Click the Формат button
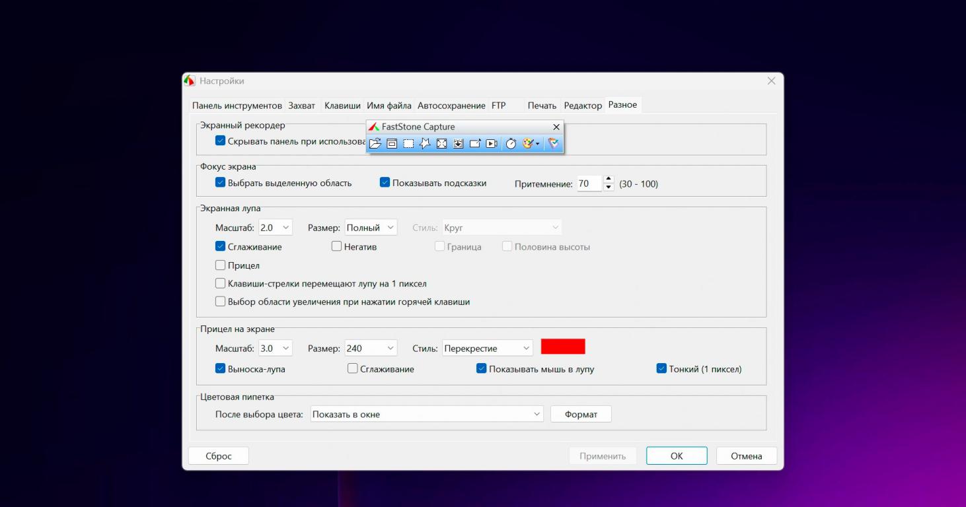This screenshot has height=507, width=966. pos(581,414)
